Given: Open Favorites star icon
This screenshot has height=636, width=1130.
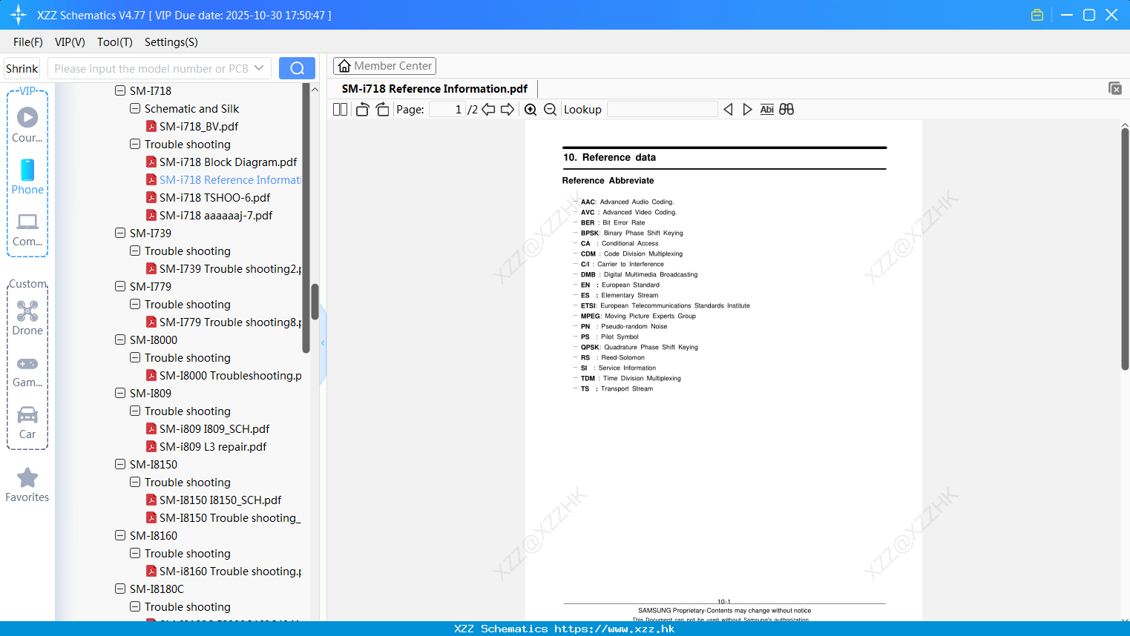Looking at the screenshot, I should point(27,478).
